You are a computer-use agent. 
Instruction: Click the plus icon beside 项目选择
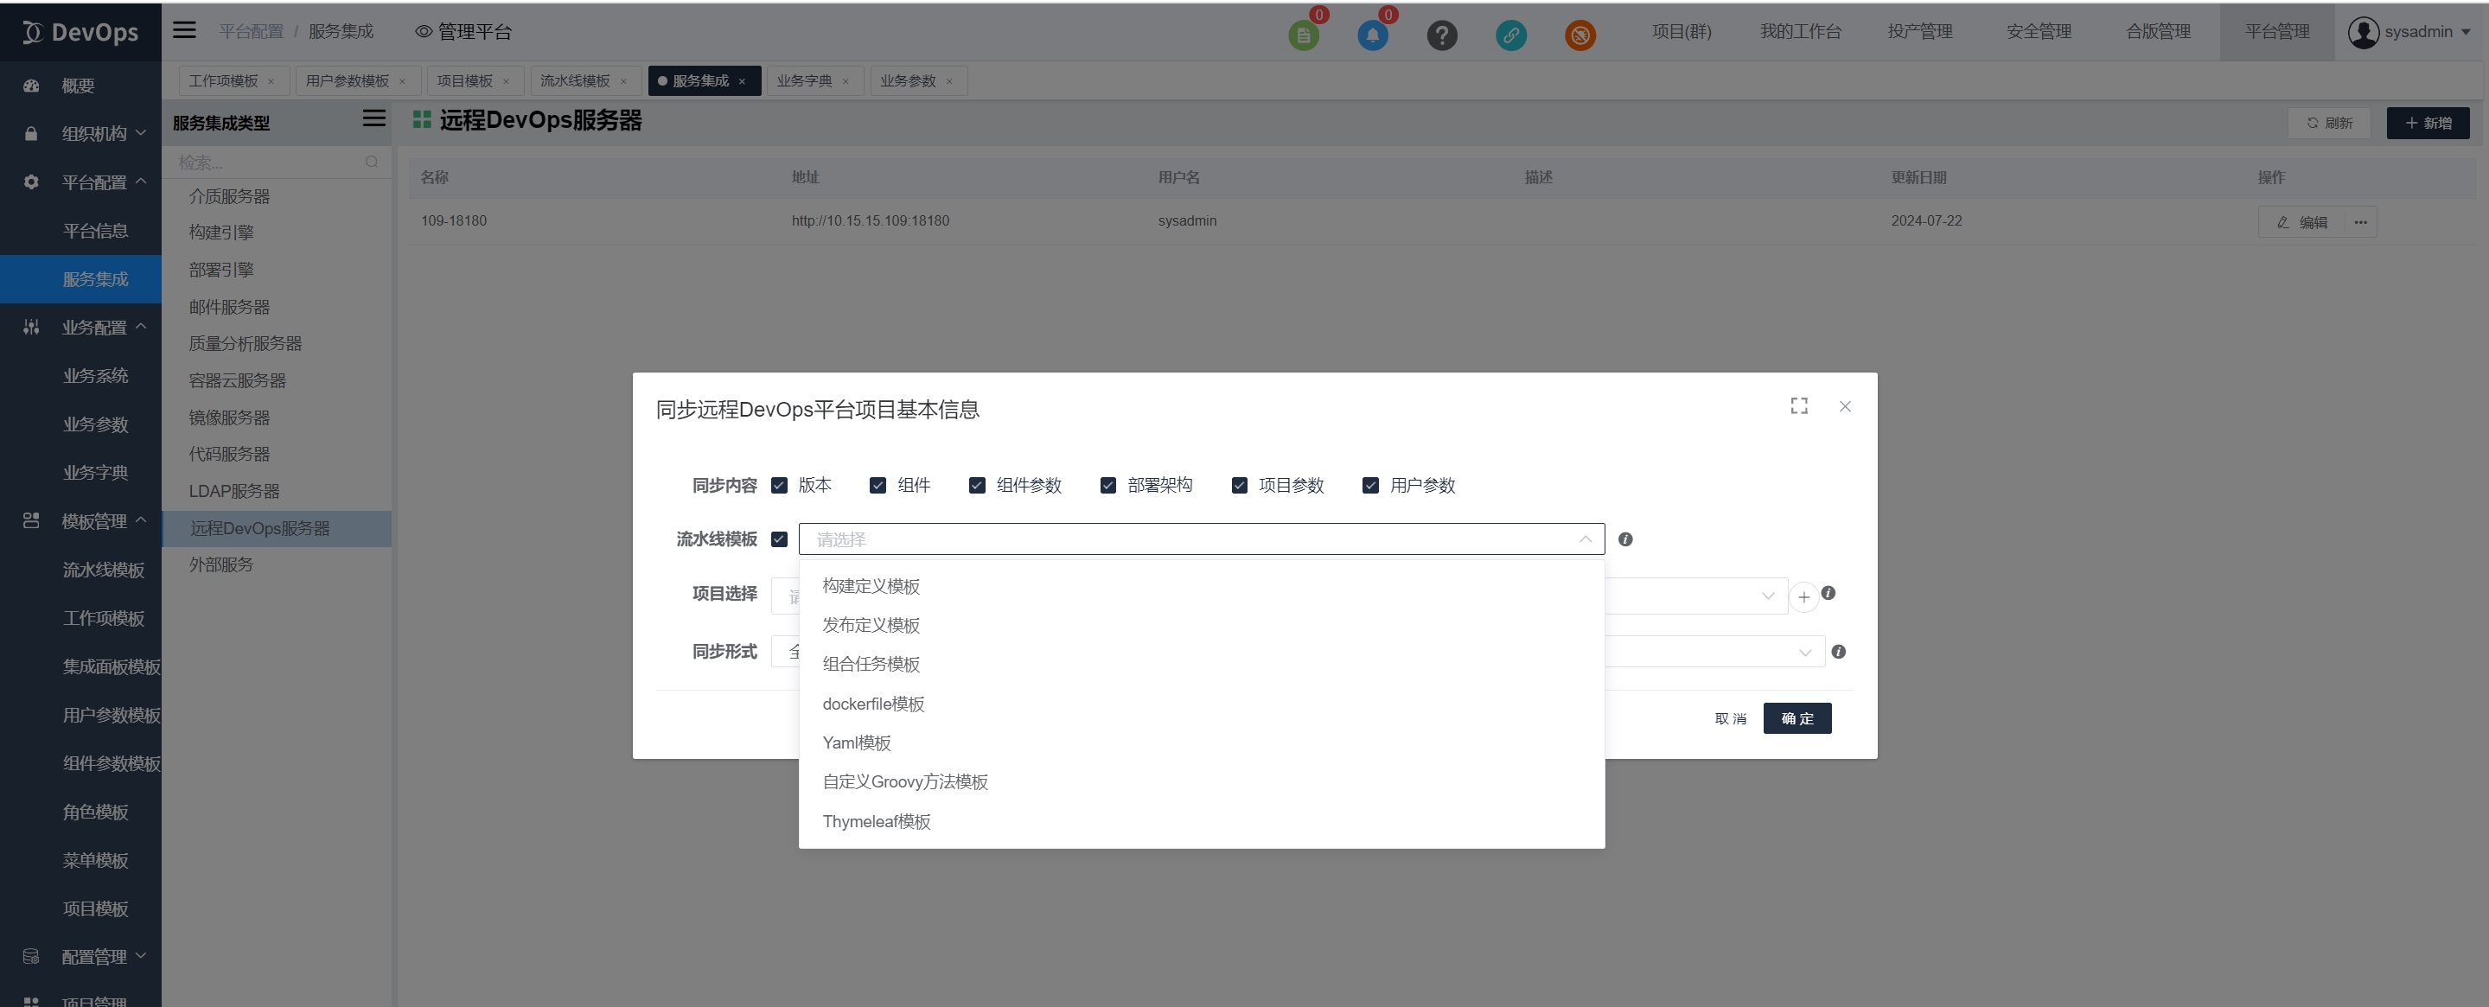(1803, 597)
